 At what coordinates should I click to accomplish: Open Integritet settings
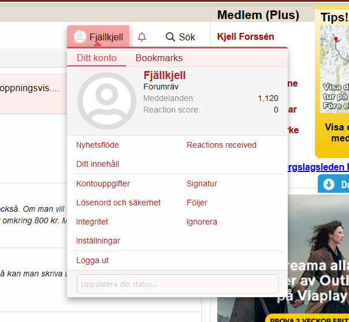(92, 222)
